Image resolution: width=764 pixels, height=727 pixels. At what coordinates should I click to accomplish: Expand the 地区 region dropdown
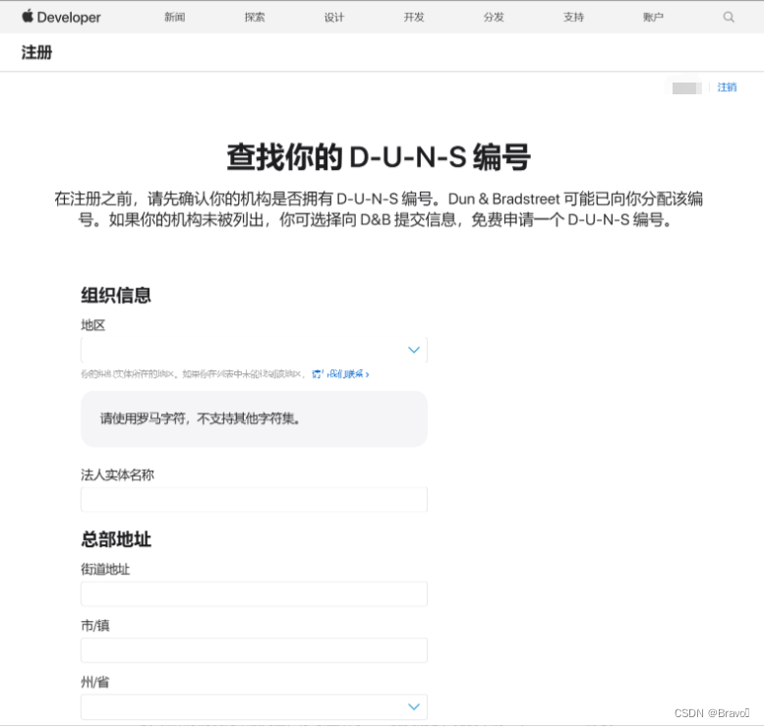(x=254, y=350)
